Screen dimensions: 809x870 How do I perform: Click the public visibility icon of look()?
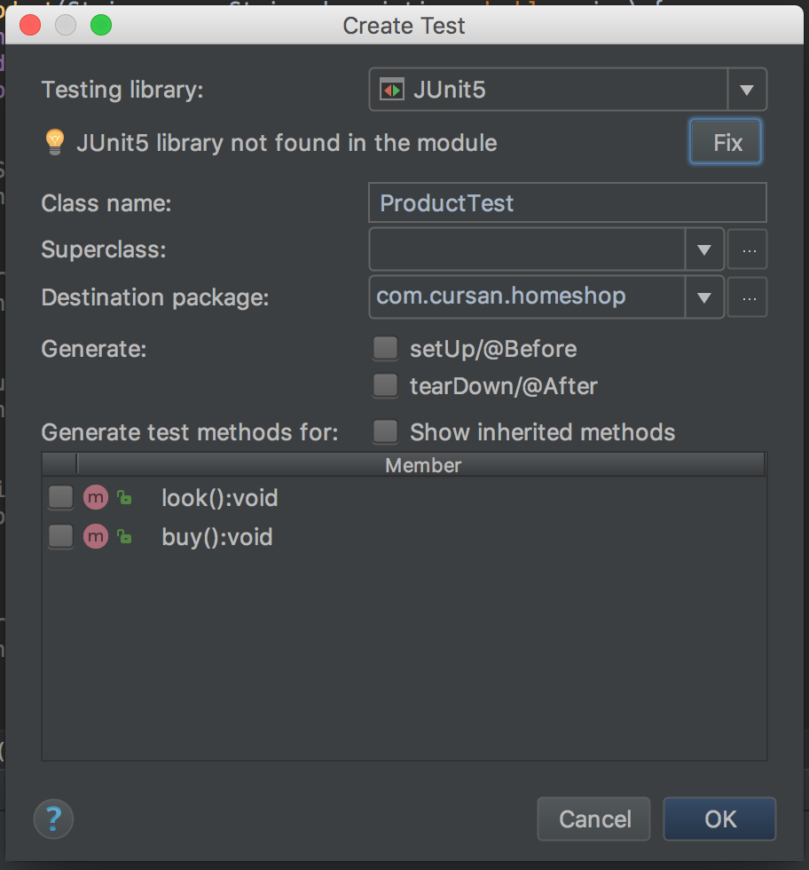tap(125, 498)
